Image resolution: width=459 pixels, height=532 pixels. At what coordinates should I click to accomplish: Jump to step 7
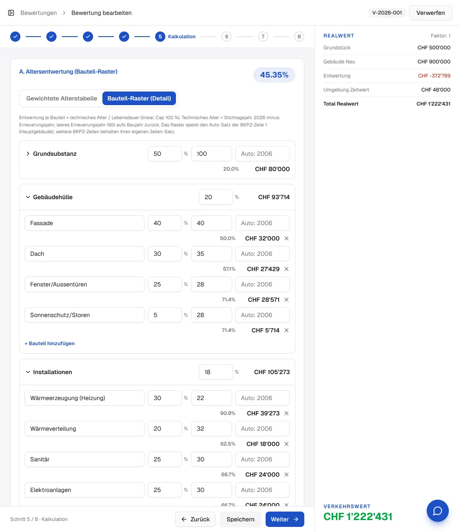[x=263, y=37]
